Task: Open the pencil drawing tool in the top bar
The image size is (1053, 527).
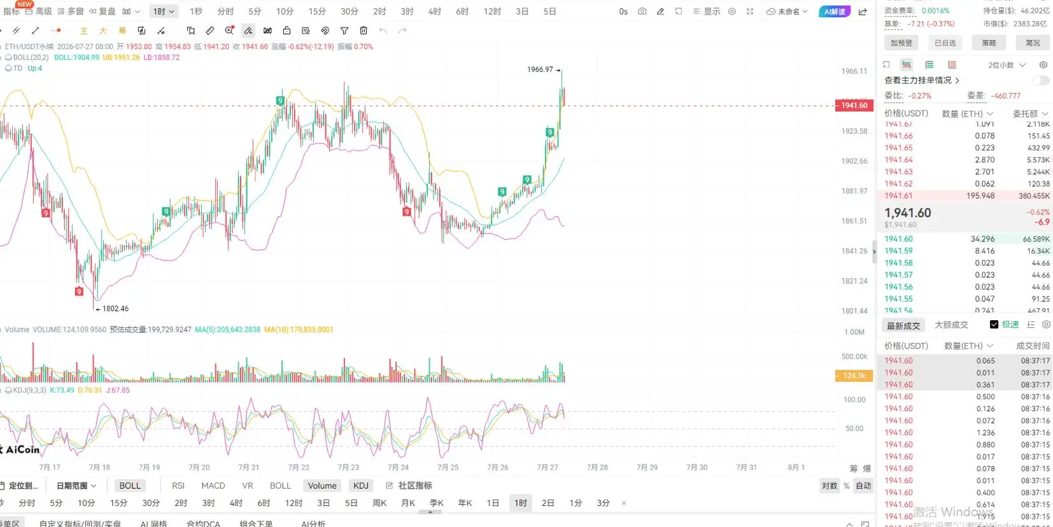Action: [x=660, y=11]
